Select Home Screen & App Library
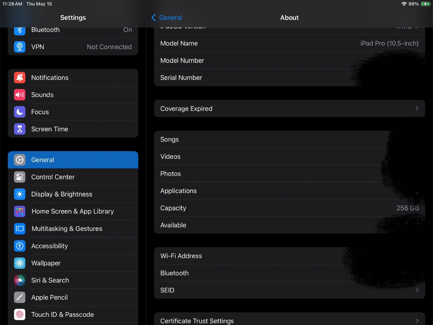The width and height of the screenshot is (433, 325). click(x=73, y=211)
